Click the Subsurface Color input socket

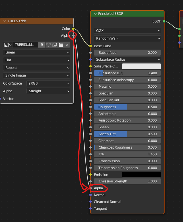[91, 66]
